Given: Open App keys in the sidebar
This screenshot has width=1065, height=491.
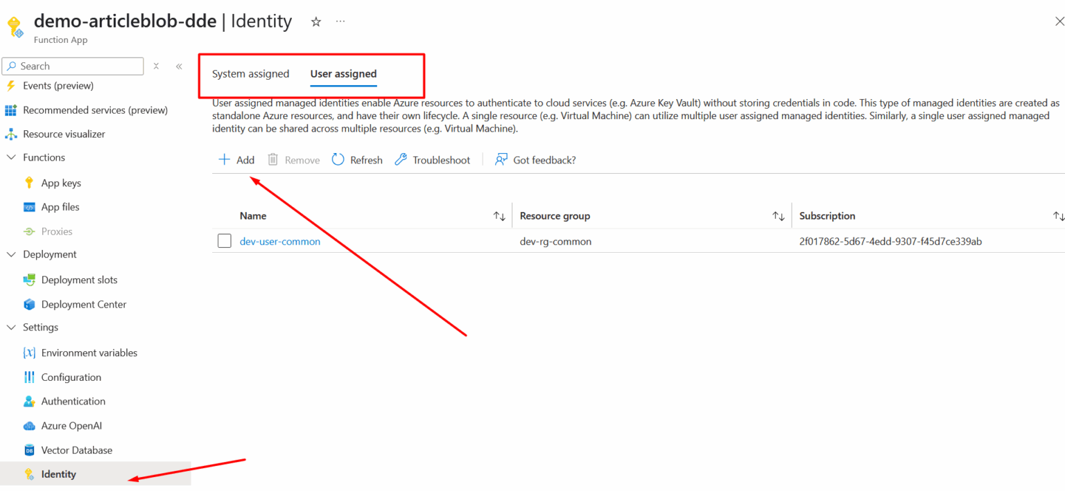Looking at the screenshot, I should coord(62,182).
